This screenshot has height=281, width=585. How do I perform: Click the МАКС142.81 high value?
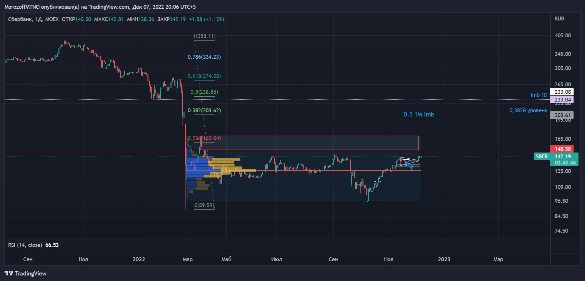(109, 19)
